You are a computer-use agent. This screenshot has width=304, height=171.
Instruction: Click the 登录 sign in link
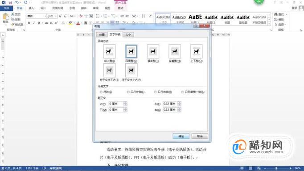(295, 8)
